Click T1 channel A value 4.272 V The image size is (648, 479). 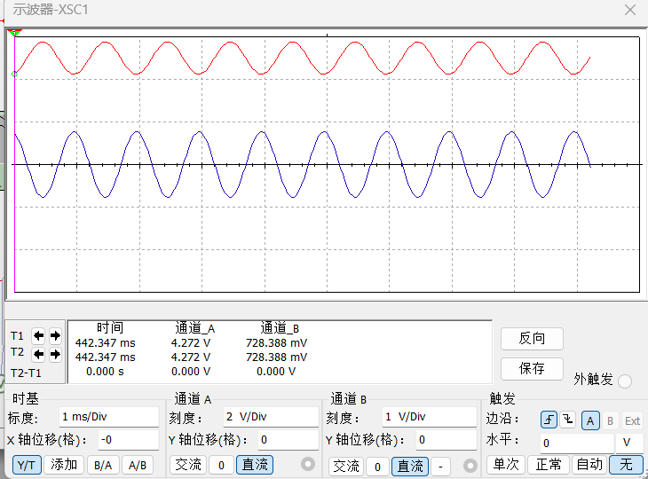191,343
